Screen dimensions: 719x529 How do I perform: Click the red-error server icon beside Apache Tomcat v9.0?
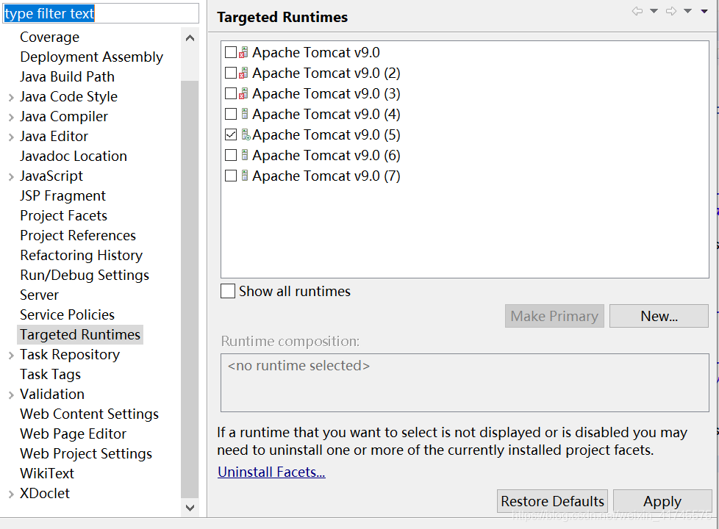pyautogui.click(x=243, y=52)
